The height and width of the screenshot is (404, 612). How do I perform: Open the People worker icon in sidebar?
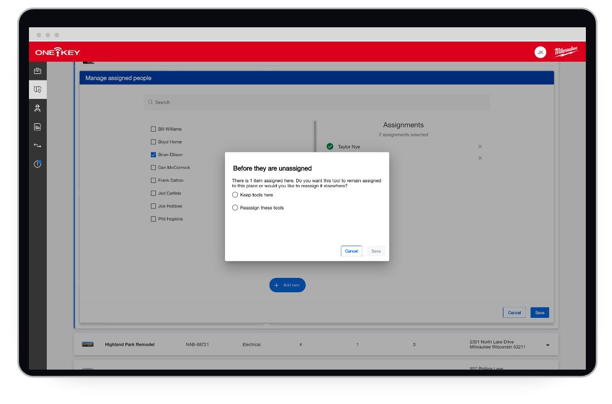click(x=37, y=108)
